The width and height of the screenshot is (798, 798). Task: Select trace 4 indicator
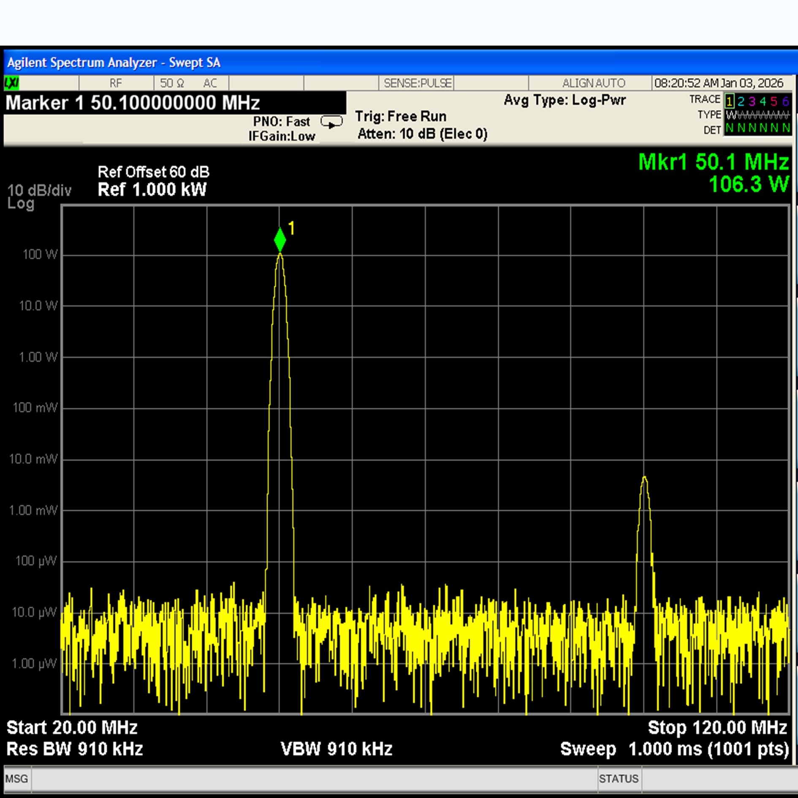click(763, 101)
